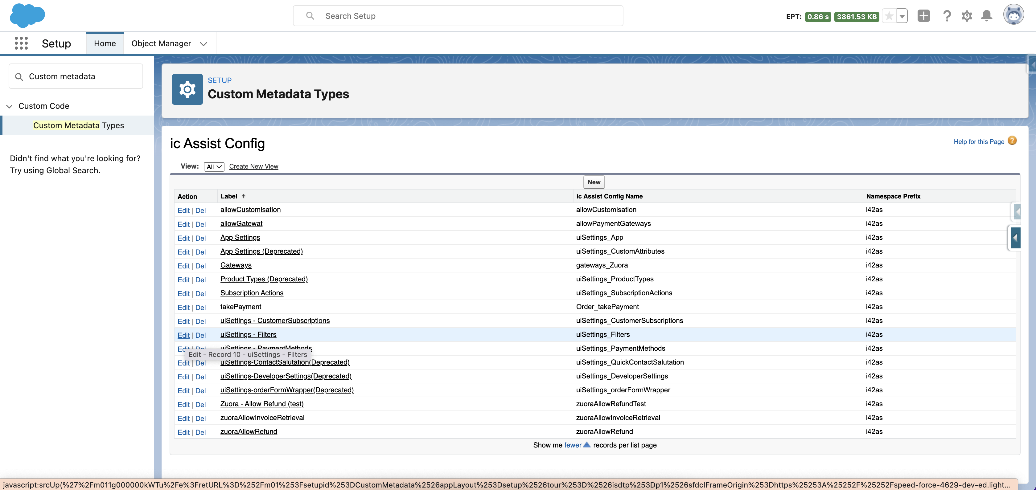Click the SETUP breadcrumb text

[x=220, y=80]
